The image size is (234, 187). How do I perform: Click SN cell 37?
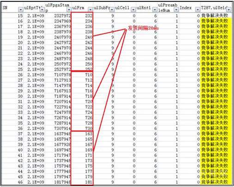pyautogui.click(x=20, y=134)
